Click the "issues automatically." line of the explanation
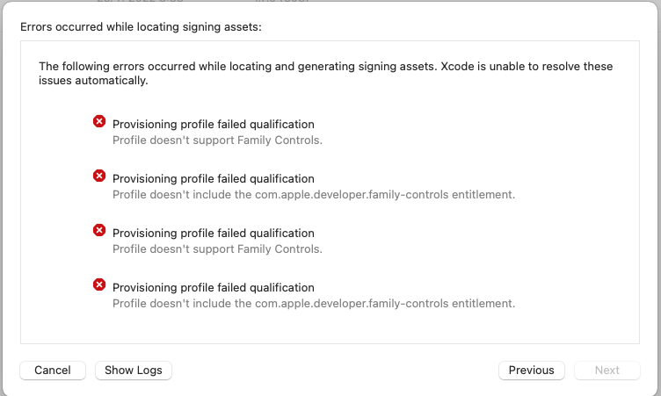 click(94, 81)
